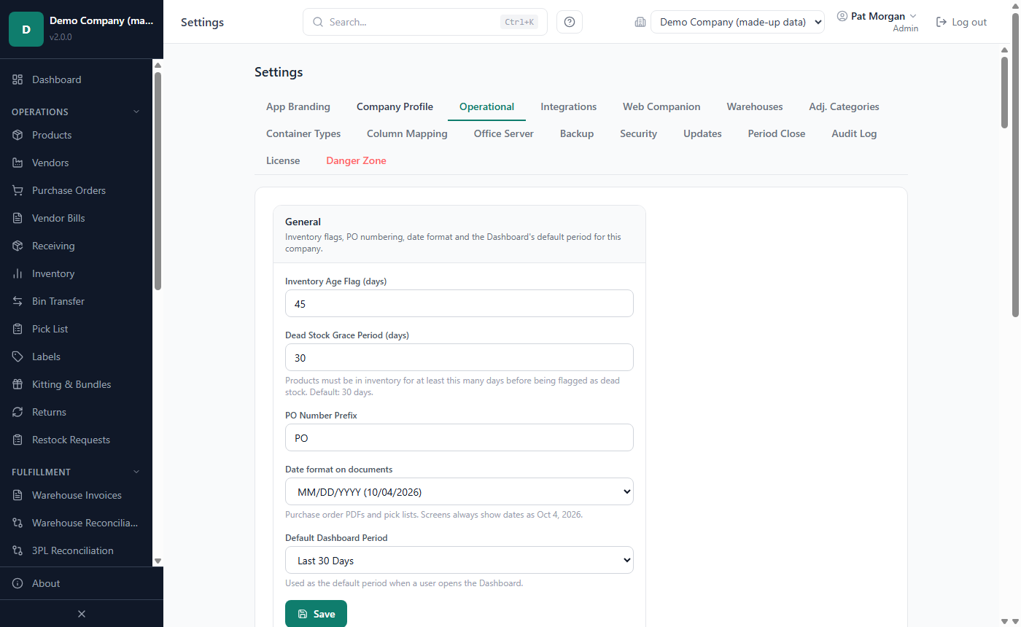Click the Log out link
This screenshot has width=1021, height=627.
click(x=961, y=22)
